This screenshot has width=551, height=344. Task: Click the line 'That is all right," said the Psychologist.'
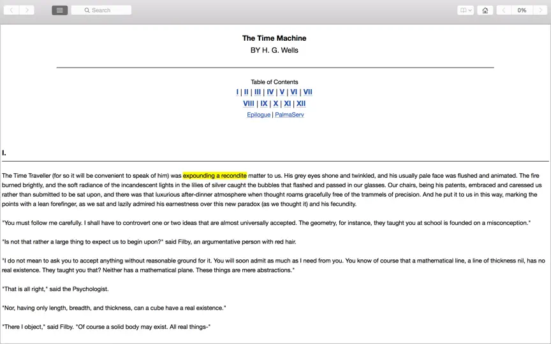click(55, 289)
